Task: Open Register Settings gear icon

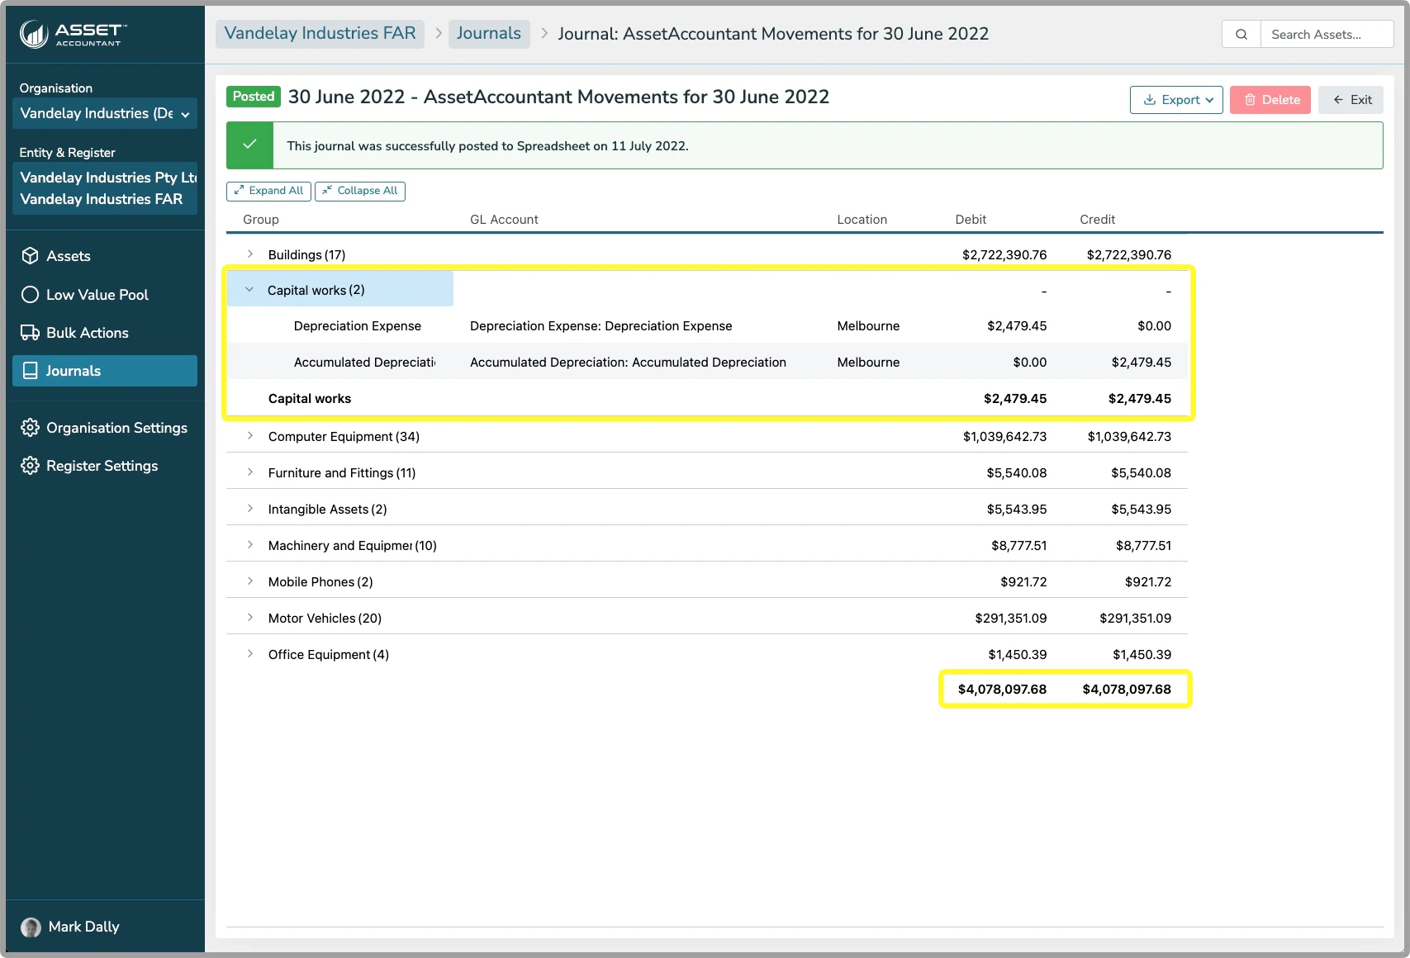Action: [x=30, y=466]
